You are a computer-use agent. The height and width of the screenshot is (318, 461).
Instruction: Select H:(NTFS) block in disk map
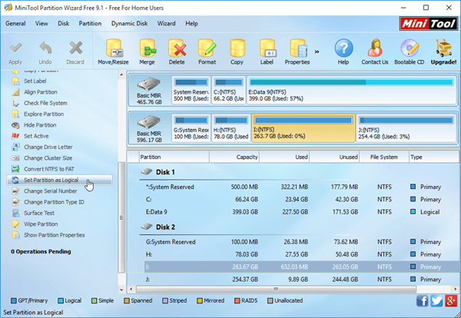tap(231, 128)
